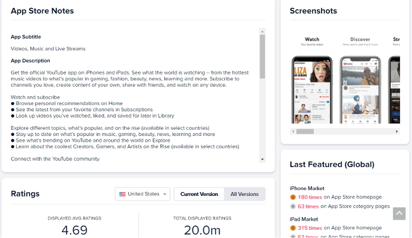Click 'Browse personal recommendations on Home' bullet
412x238 pixels.
tap(67, 104)
